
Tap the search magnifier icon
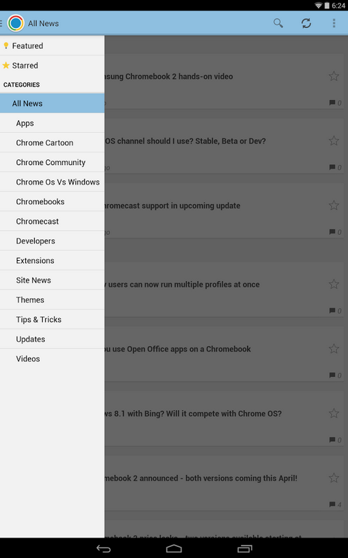pos(278,23)
